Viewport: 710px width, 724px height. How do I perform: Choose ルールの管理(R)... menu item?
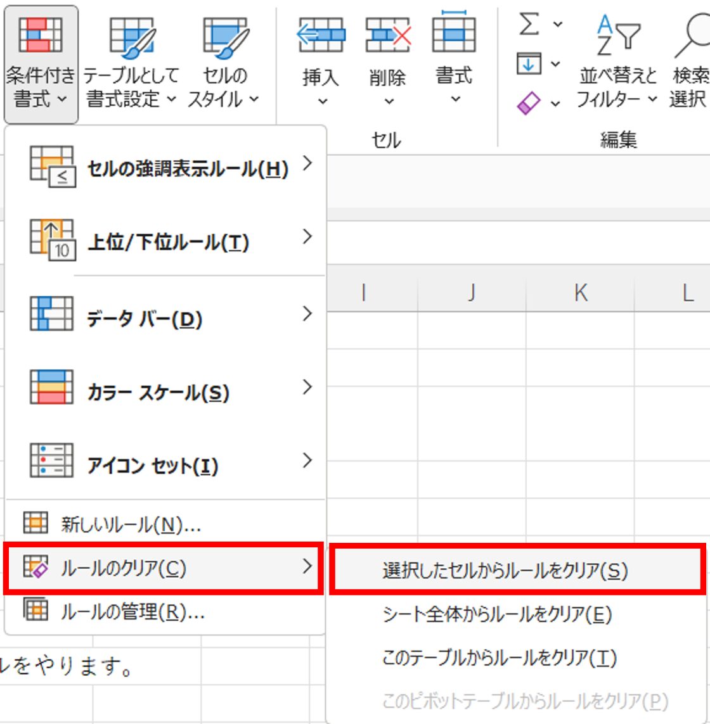(165, 611)
